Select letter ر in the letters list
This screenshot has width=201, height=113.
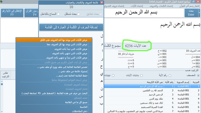(102, 59)
